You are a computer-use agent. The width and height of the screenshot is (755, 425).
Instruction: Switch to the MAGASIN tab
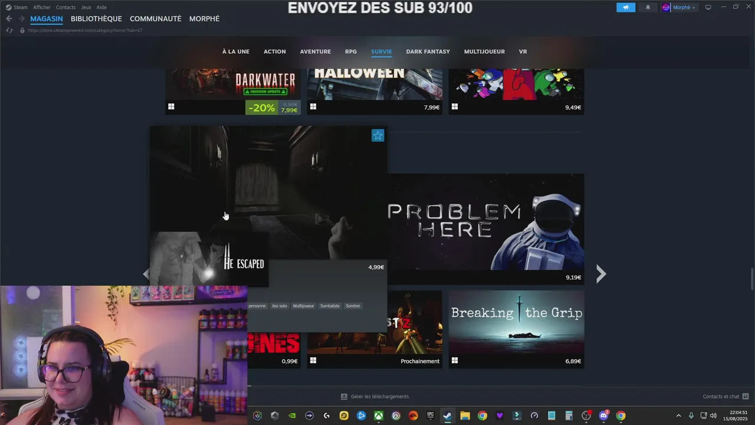pyautogui.click(x=47, y=19)
